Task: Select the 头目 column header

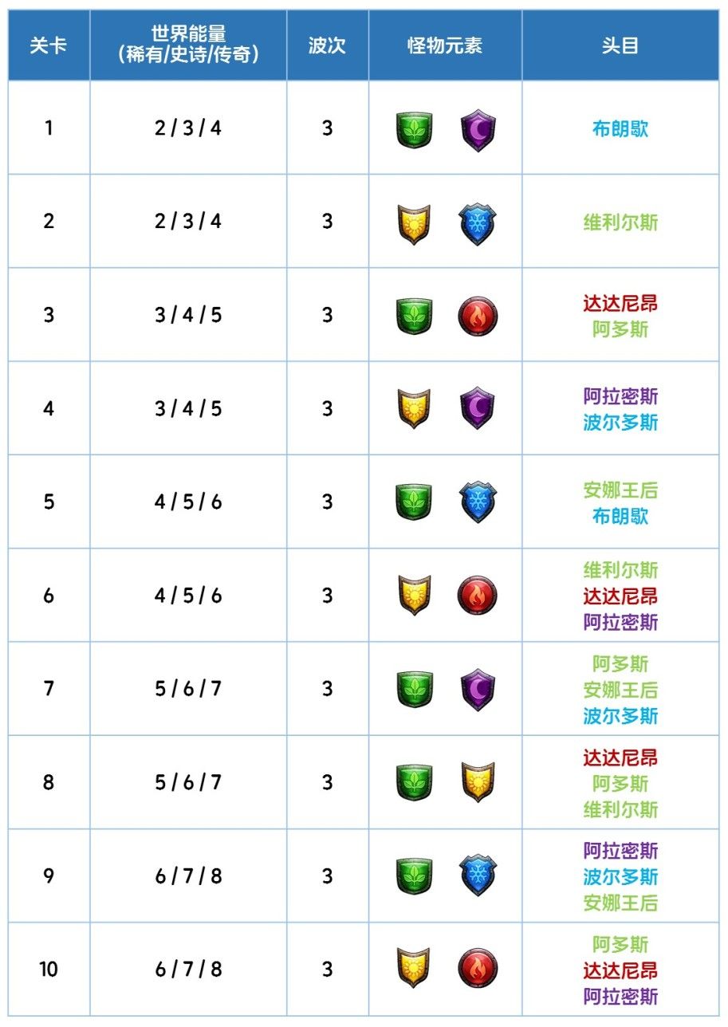Action: tap(620, 45)
